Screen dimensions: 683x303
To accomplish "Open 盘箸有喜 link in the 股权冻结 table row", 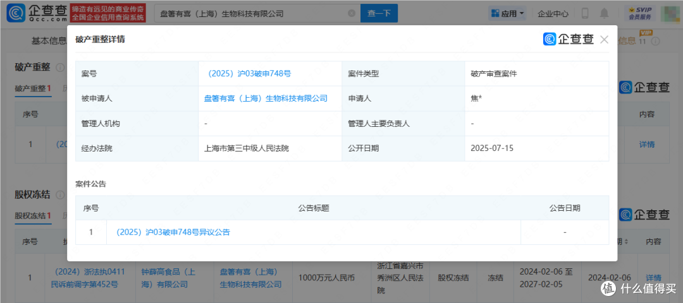I will point(250,278).
